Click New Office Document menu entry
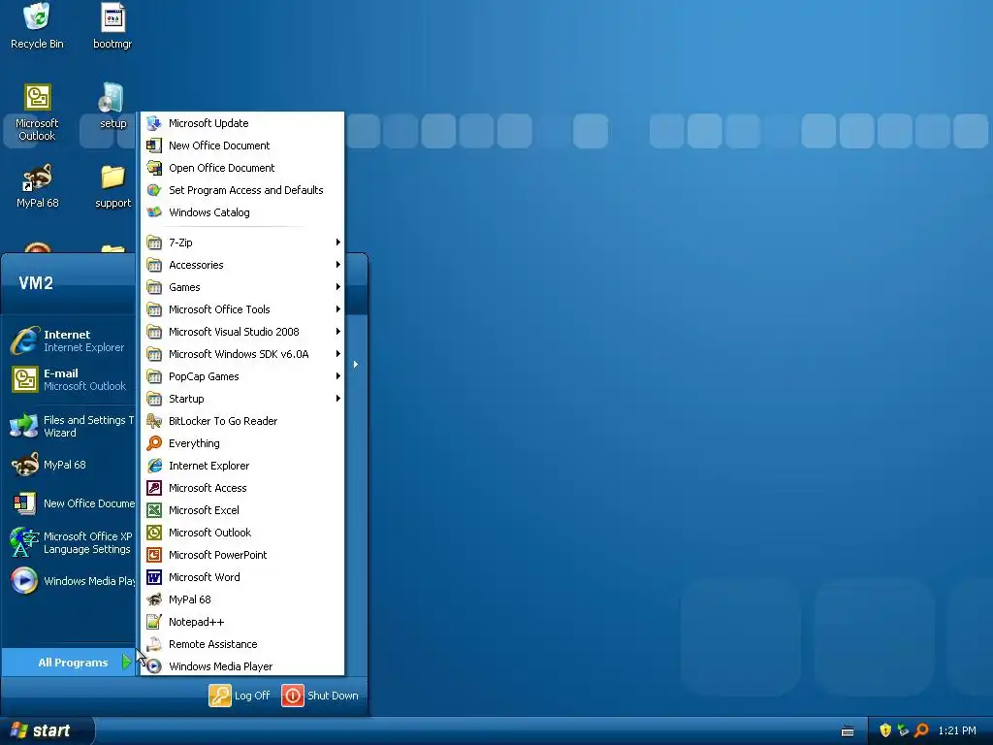This screenshot has height=745, width=993. [241, 146]
